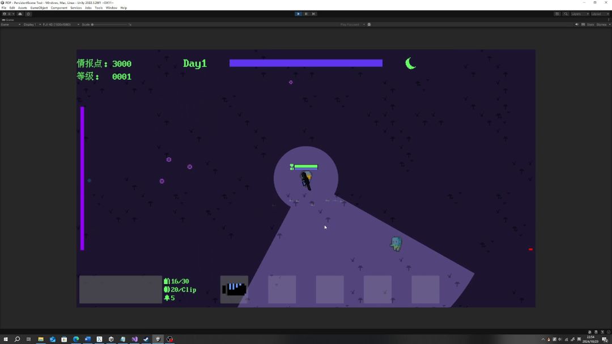This screenshot has width=612, height=344.
Task: Toggle the Stats overlay button
Action: click(x=590, y=24)
